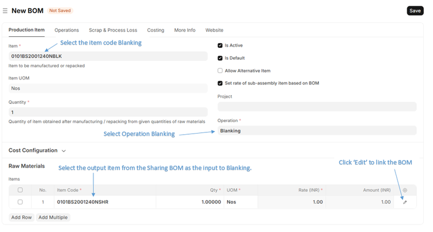433x232 pixels.
Task: Click the Item Code column header
Action: pos(105,190)
